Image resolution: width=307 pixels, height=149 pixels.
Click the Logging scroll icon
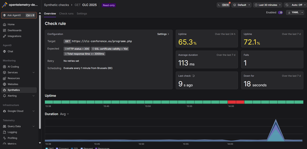[x=5, y=132]
